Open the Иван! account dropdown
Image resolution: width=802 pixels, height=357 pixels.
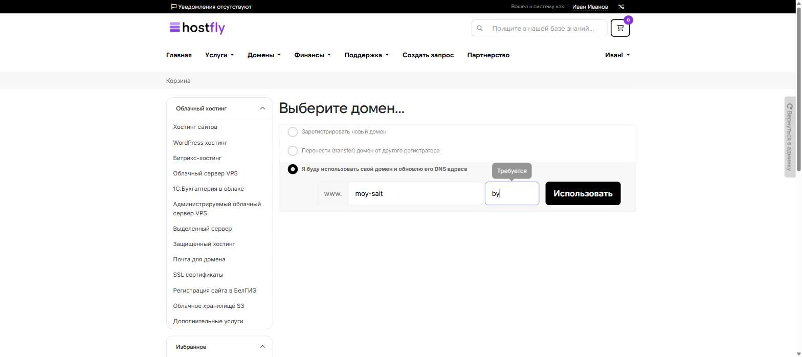(617, 55)
